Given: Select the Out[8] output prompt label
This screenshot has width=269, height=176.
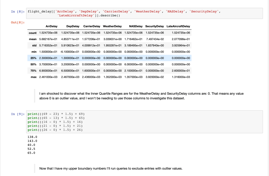Looking at the screenshot, I should click(x=18, y=23).
